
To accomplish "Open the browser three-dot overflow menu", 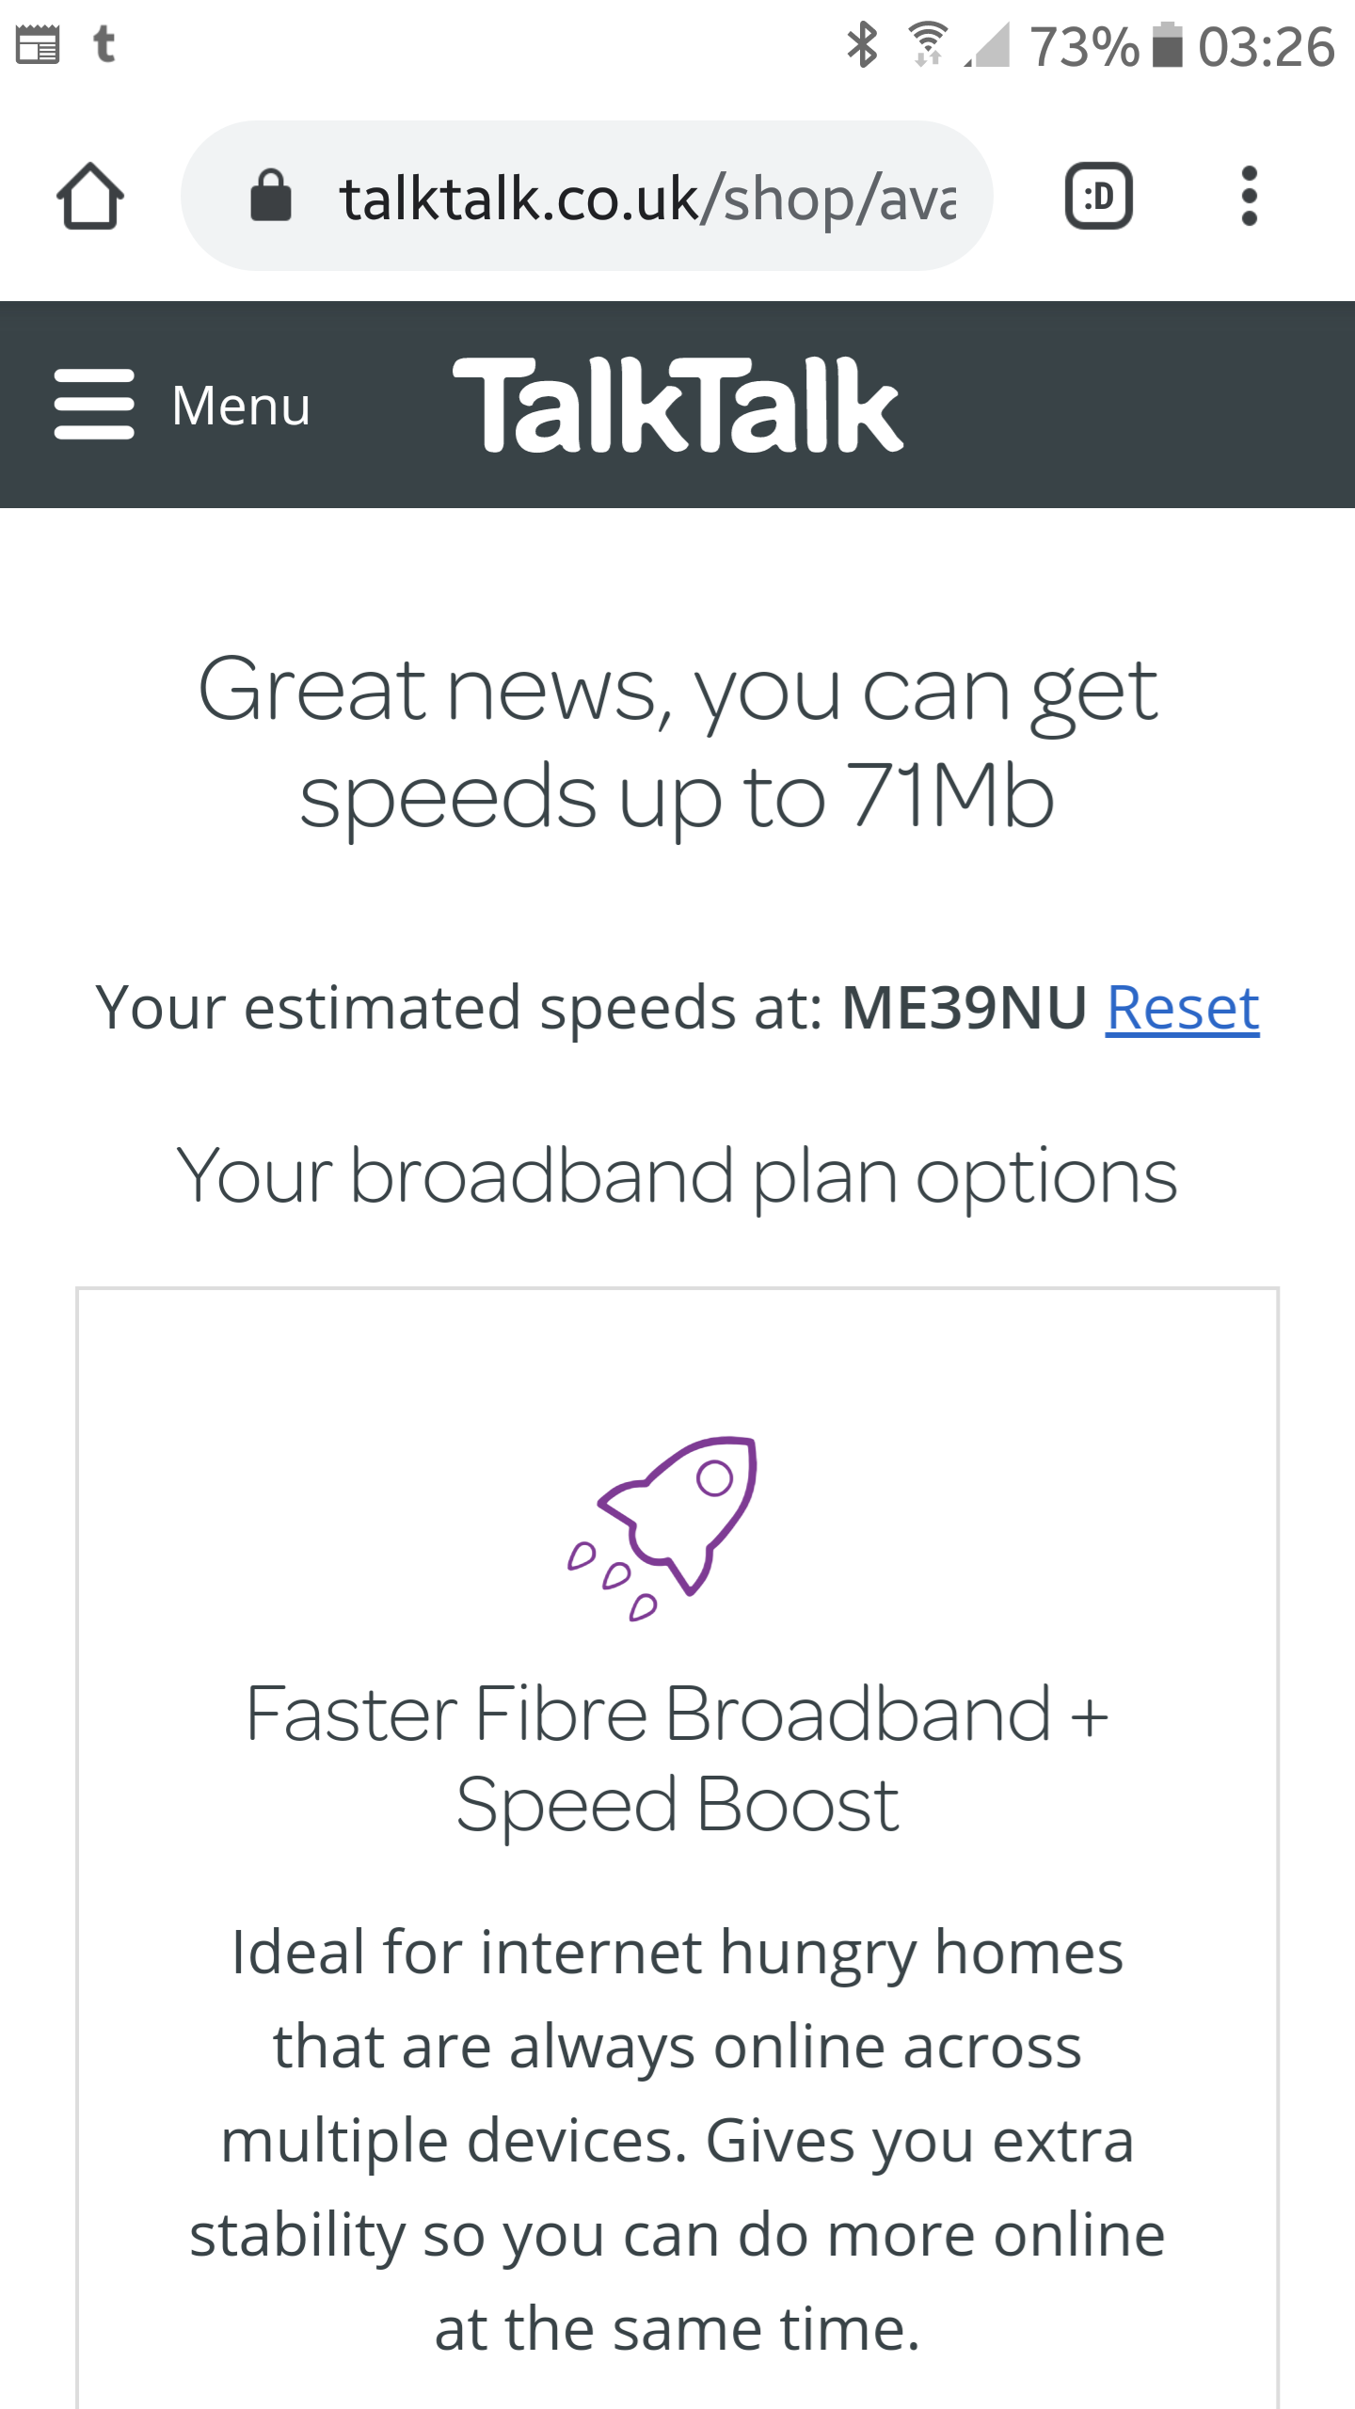I will [x=1249, y=197].
